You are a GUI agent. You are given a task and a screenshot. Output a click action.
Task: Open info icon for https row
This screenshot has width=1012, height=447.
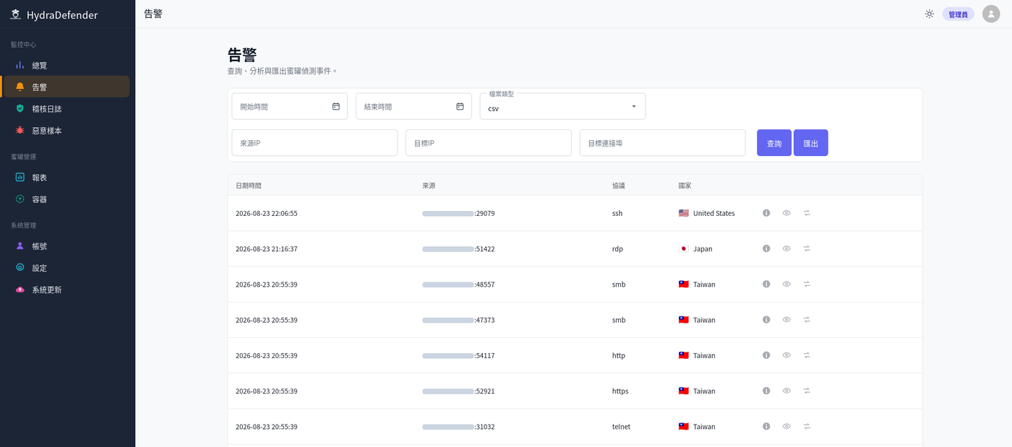[766, 391]
